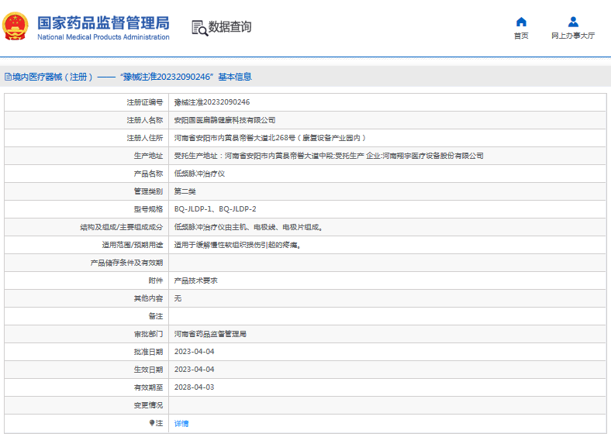Click the 注册证编号 label
Viewport: 611px width, 437px height.
[144, 102]
